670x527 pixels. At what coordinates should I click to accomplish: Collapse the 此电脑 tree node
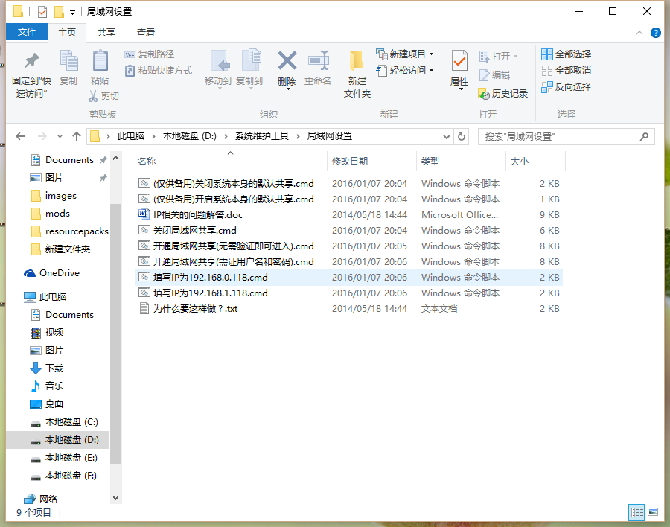coord(20,296)
